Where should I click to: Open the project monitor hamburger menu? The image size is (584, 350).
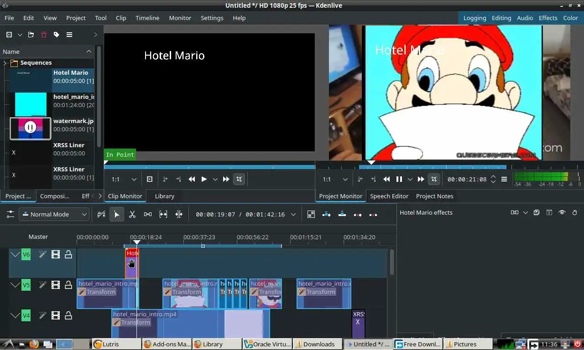pyautogui.click(x=504, y=179)
